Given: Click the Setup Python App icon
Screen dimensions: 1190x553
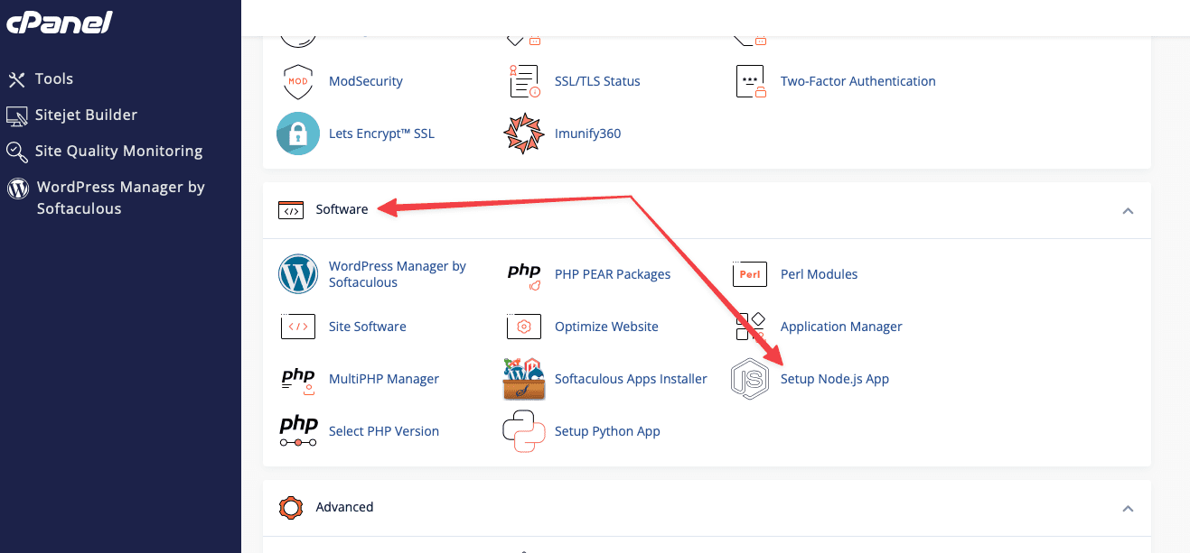Looking at the screenshot, I should pos(524,431).
